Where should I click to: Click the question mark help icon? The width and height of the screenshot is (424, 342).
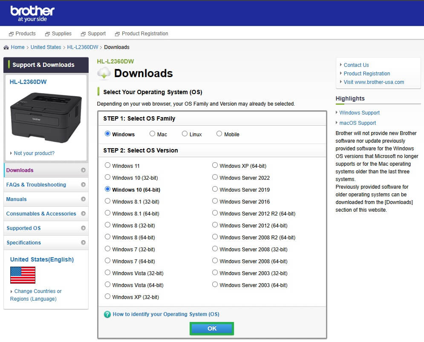point(107,314)
